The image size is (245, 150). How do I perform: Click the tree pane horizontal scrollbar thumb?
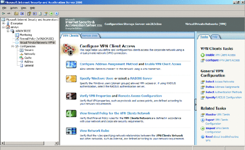click(x=24, y=143)
